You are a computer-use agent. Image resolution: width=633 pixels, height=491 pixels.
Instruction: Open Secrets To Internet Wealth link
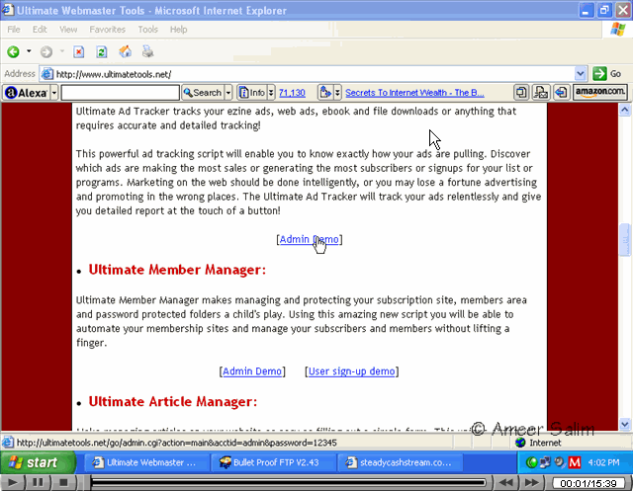click(x=414, y=93)
